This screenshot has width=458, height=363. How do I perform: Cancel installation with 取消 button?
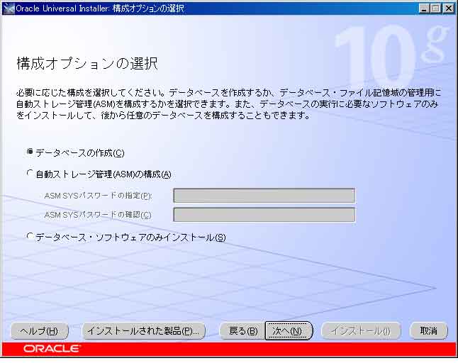[429, 331]
